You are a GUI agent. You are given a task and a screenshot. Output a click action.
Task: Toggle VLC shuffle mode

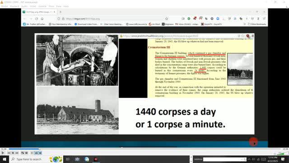click(x=40, y=153)
